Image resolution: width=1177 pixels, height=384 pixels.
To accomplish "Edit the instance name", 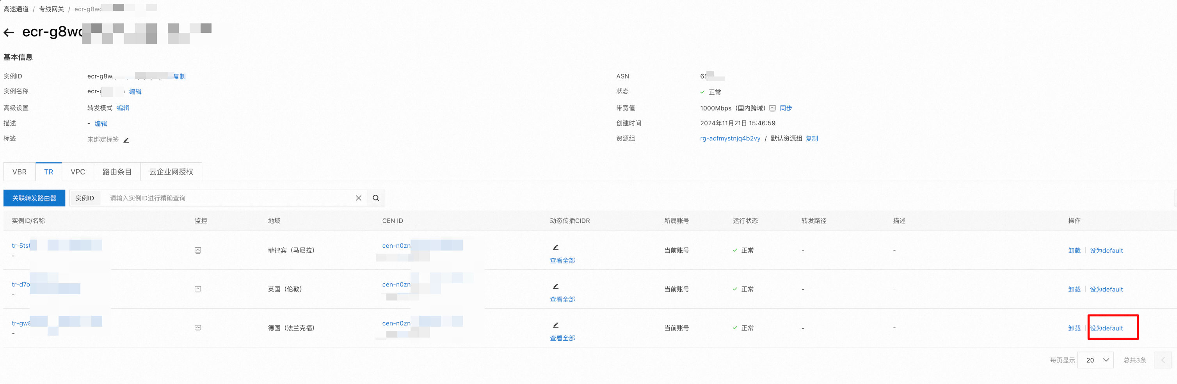I will [135, 91].
